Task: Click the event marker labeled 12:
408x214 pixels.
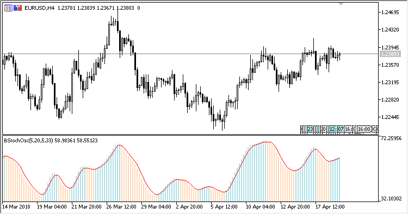Action: click(333, 129)
